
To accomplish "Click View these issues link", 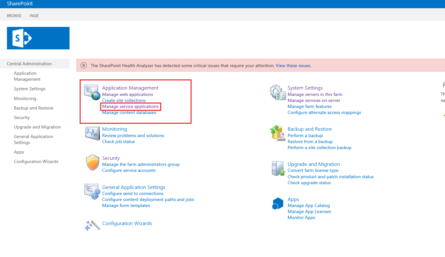I will click(293, 66).
